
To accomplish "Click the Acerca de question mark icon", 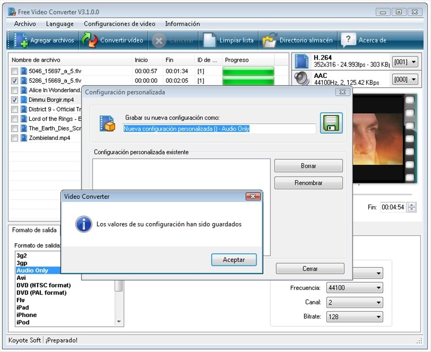I will click(348, 40).
